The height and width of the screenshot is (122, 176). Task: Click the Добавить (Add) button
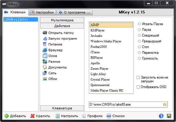(15, 116)
